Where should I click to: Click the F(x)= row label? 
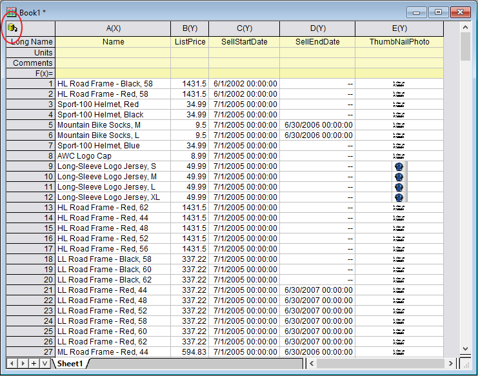[x=30, y=73]
